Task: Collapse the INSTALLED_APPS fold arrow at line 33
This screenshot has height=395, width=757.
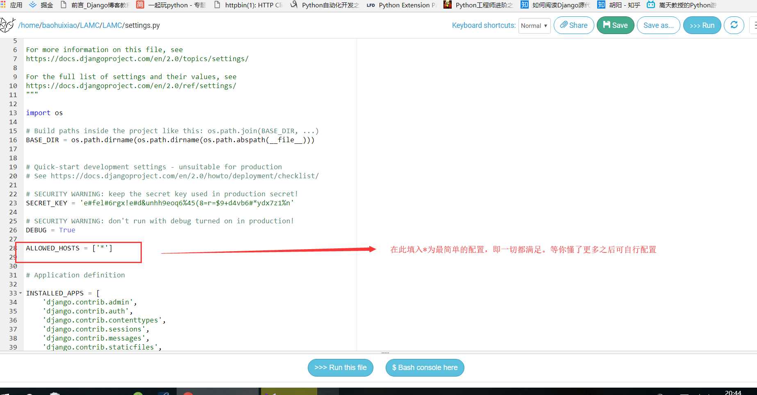Action: [x=20, y=293]
